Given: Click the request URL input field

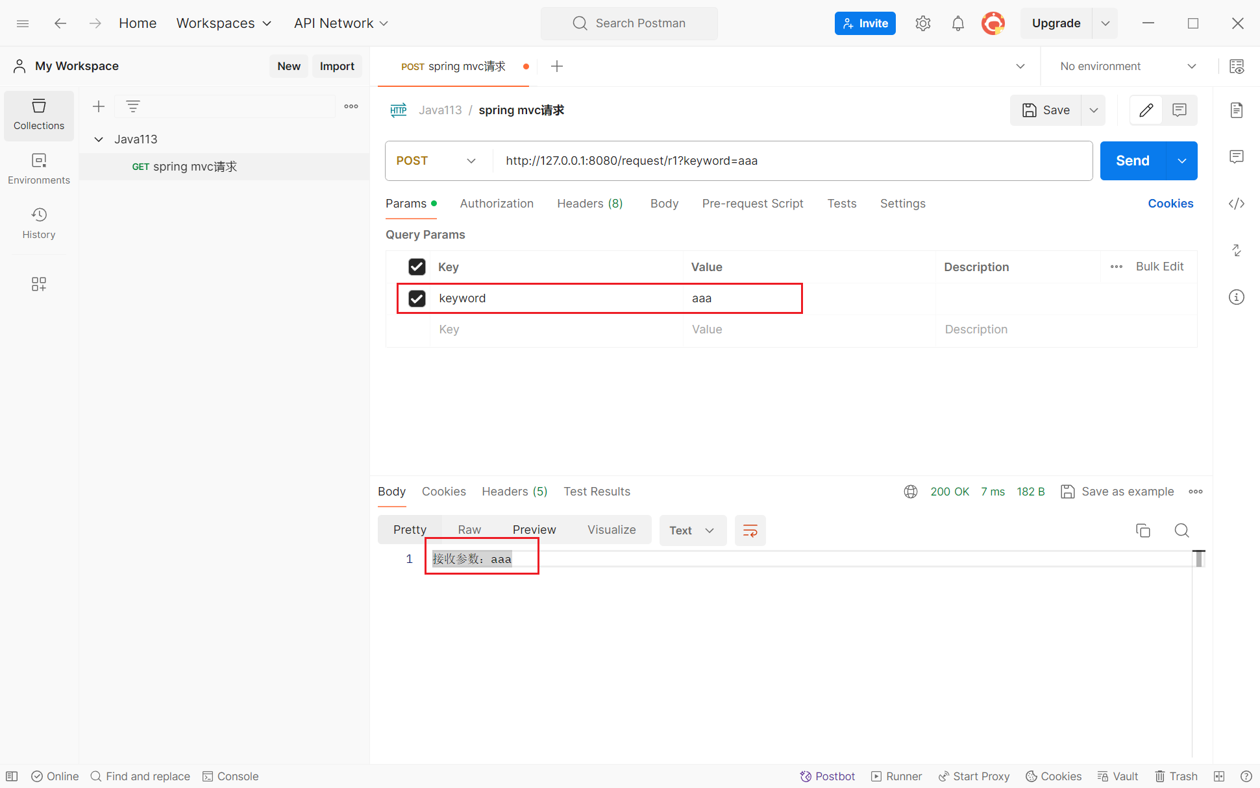Looking at the screenshot, I should 792,161.
